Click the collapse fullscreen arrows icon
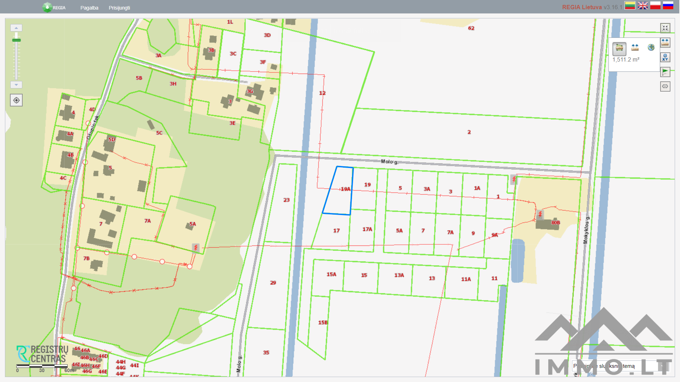Screen dimensions: 680x382 (x=665, y=28)
